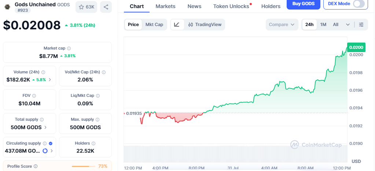This screenshot has width=375, height=171.
Task: Open the Holders tab
Action: [x=271, y=6]
